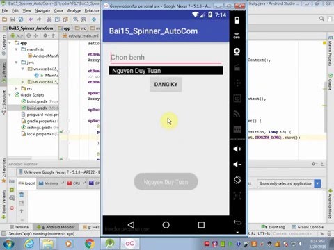Viewport: 334px width, 250px height.
Task: Open the Gradle Console panel
Action: (308, 227)
